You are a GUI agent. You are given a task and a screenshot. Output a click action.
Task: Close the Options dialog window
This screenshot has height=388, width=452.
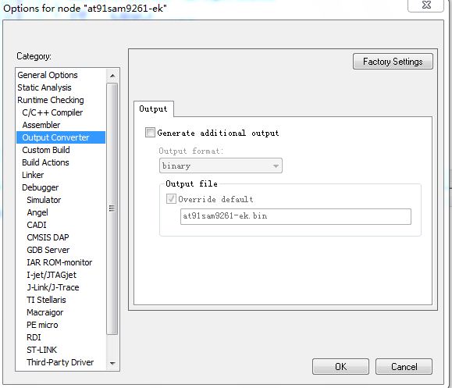[x=425, y=5]
